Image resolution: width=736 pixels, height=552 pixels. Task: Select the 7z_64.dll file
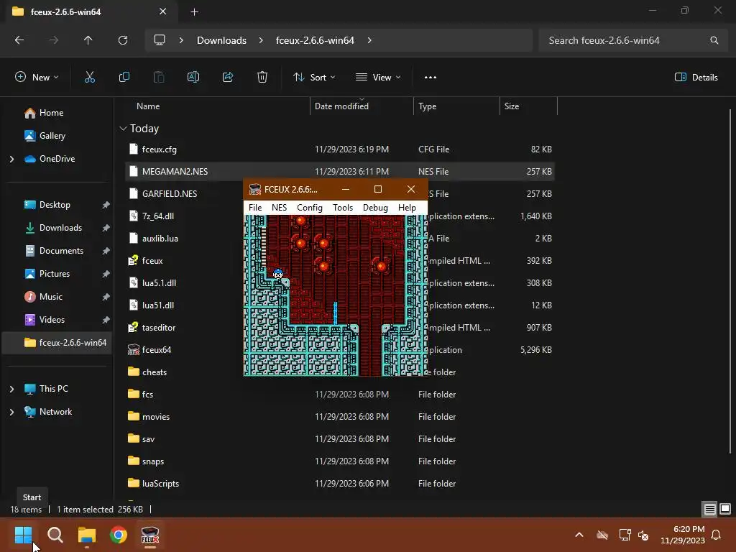point(184,216)
